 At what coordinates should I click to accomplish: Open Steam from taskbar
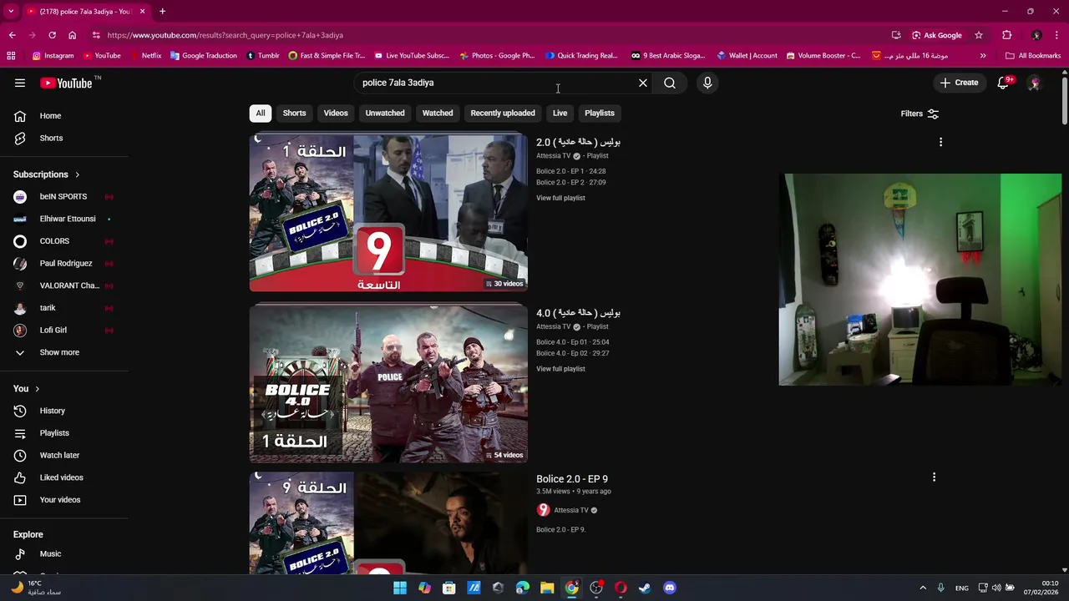645,588
